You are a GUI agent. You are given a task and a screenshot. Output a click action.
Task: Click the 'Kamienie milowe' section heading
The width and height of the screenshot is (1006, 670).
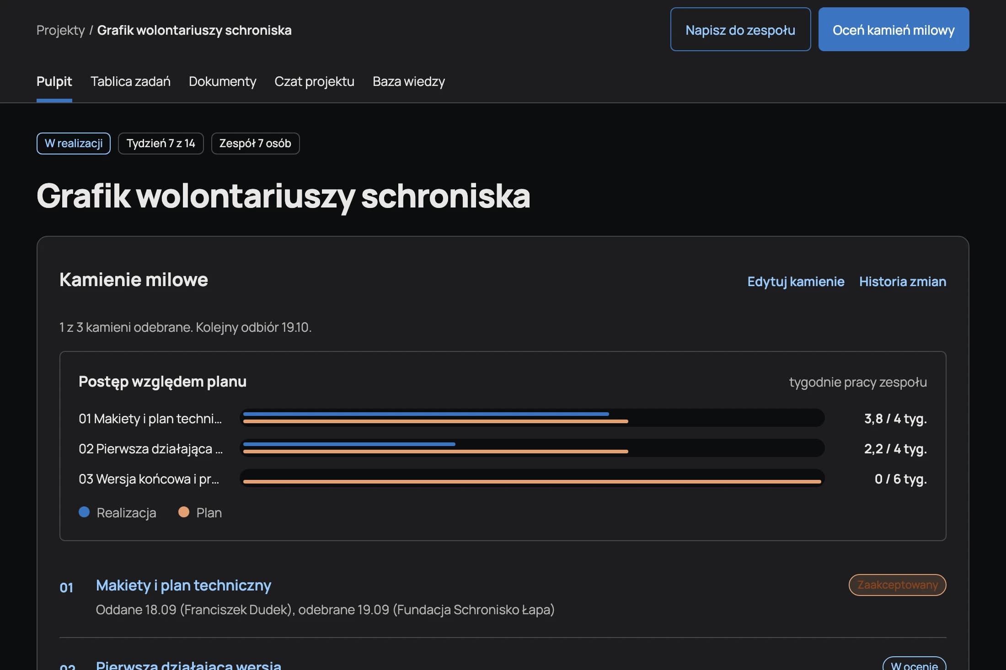click(134, 280)
